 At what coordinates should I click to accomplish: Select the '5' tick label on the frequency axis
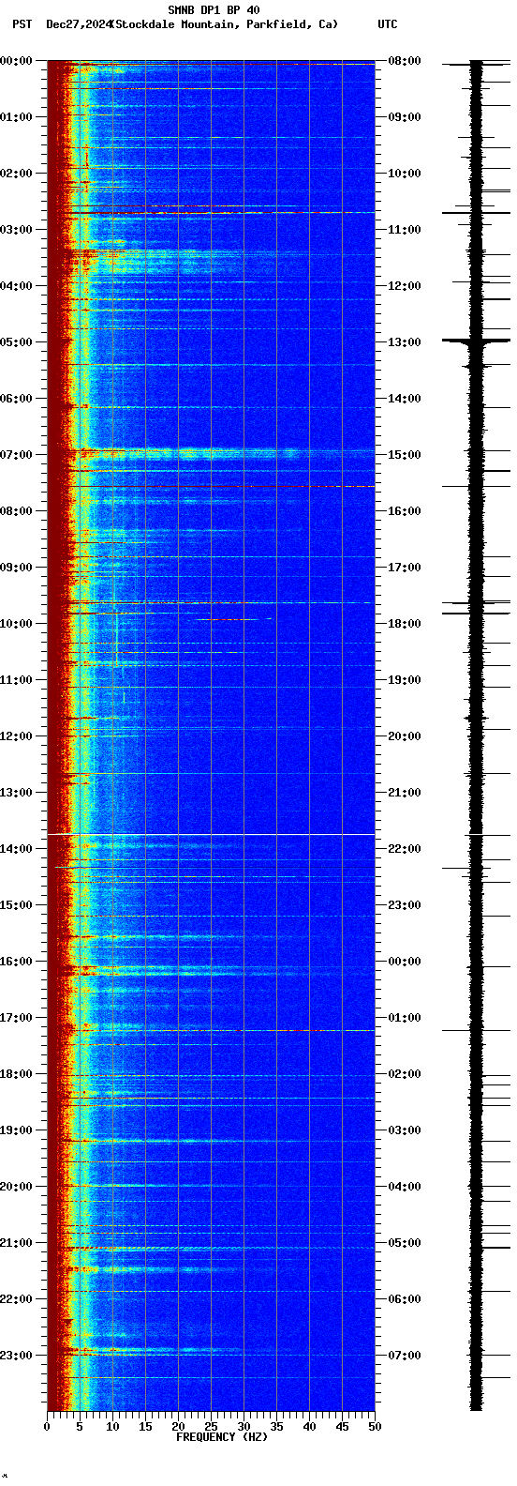pyautogui.click(x=80, y=1427)
